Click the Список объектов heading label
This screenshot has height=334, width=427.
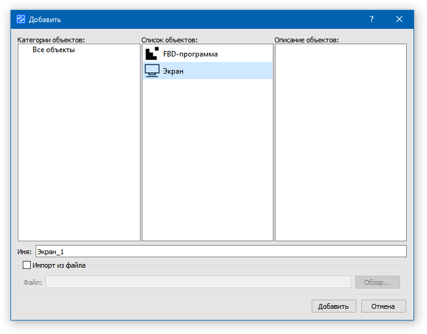click(169, 40)
